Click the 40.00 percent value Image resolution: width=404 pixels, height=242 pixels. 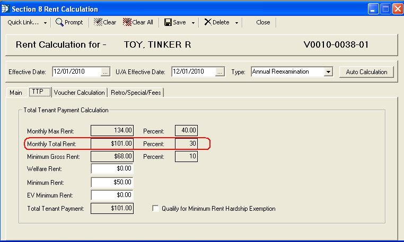click(x=186, y=130)
